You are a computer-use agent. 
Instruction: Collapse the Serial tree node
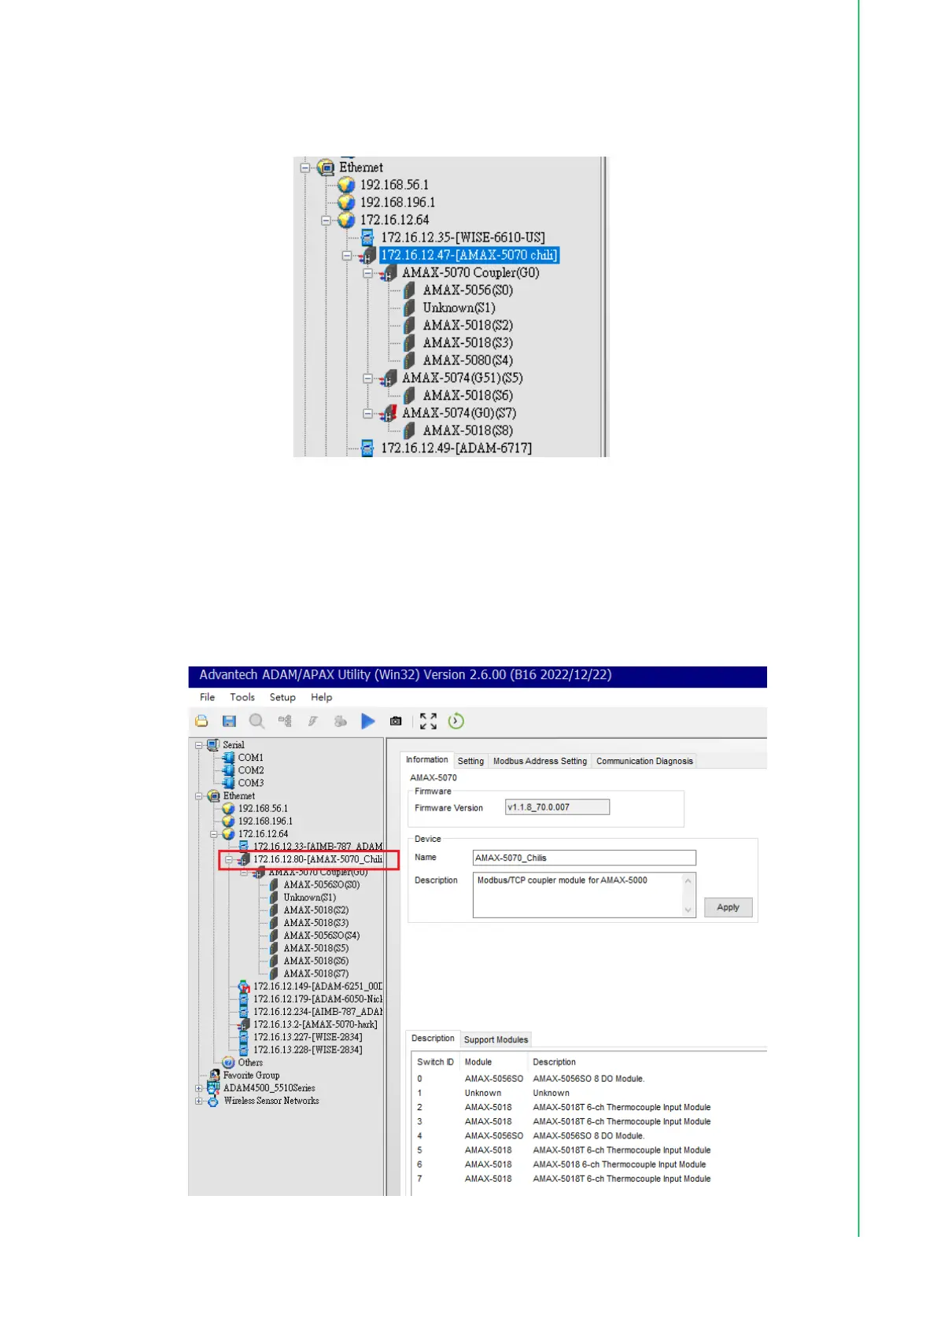click(199, 745)
